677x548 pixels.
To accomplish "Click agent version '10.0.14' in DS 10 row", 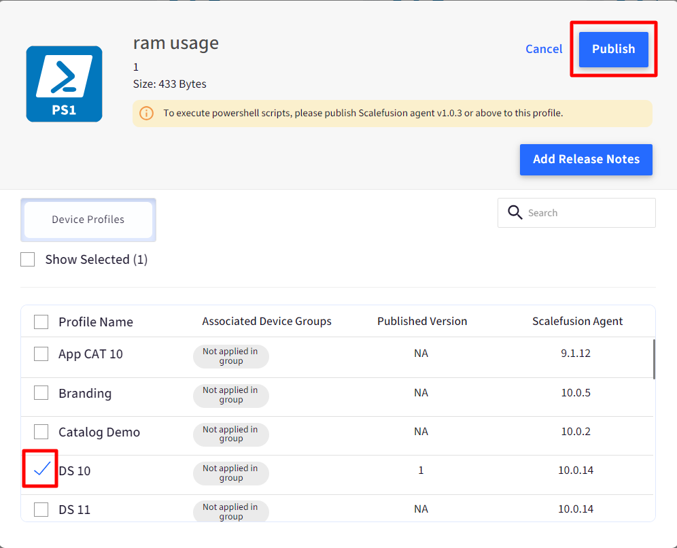I will click(x=576, y=470).
